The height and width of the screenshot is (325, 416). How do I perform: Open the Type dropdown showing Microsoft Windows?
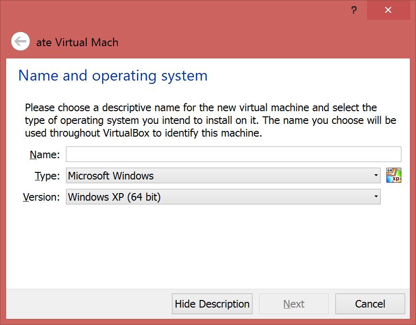coord(223,175)
